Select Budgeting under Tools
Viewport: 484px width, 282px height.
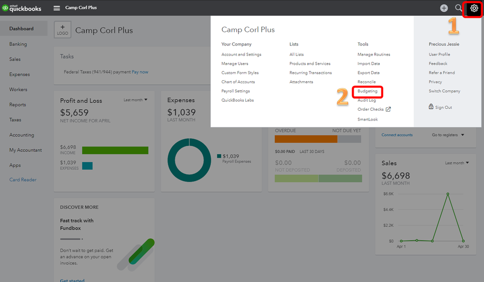[367, 91]
